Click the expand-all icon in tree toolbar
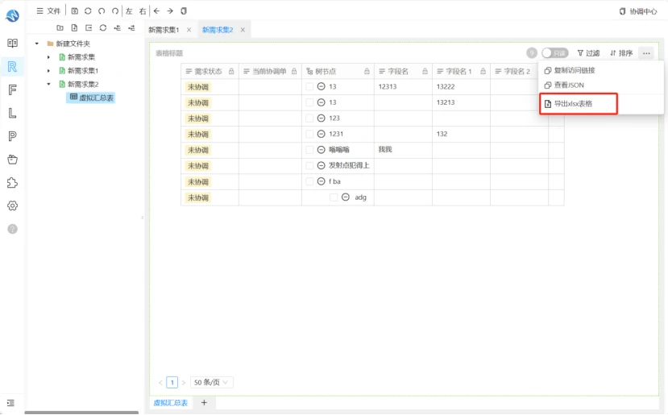Image resolution: width=668 pixels, height=415 pixels. tap(131, 27)
